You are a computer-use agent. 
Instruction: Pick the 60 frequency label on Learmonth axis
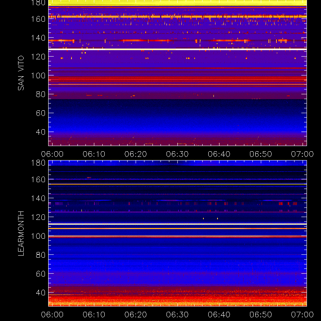(x=41, y=274)
